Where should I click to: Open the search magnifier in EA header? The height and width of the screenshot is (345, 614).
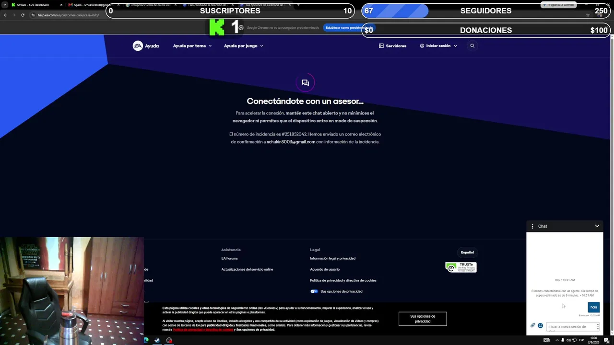(472, 46)
